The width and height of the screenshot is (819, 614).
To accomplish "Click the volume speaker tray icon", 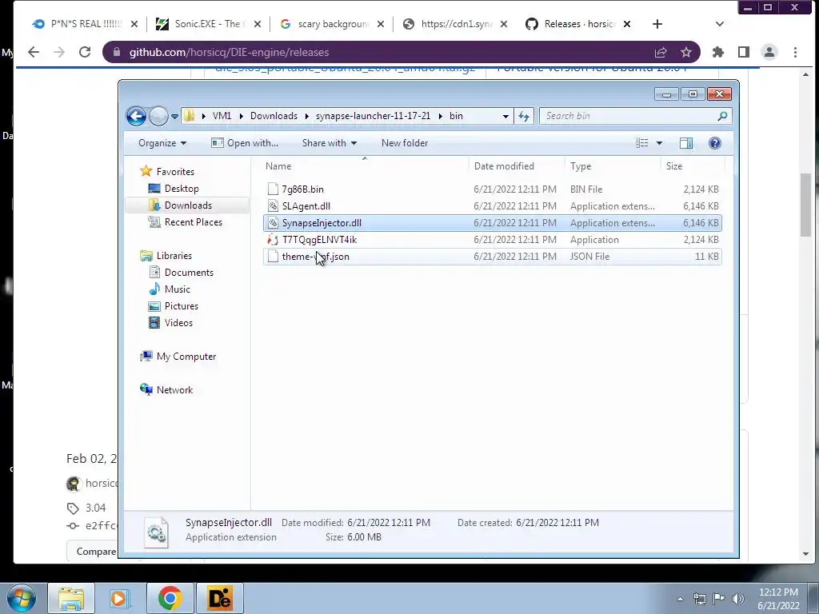I will click(x=737, y=599).
